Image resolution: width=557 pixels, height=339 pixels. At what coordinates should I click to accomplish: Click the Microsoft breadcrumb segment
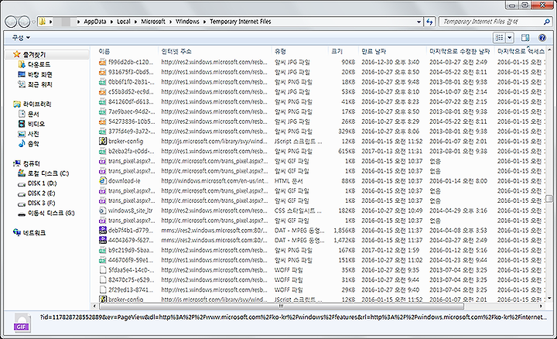(153, 22)
